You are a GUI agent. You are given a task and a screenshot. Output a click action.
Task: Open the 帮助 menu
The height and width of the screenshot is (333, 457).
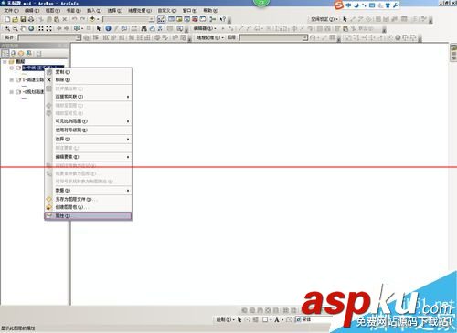point(210,11)
